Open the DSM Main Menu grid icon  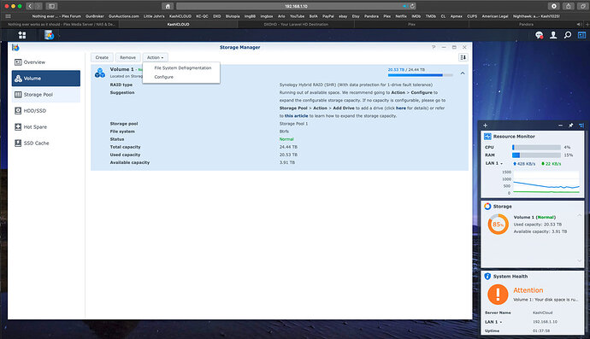[22, 35]
